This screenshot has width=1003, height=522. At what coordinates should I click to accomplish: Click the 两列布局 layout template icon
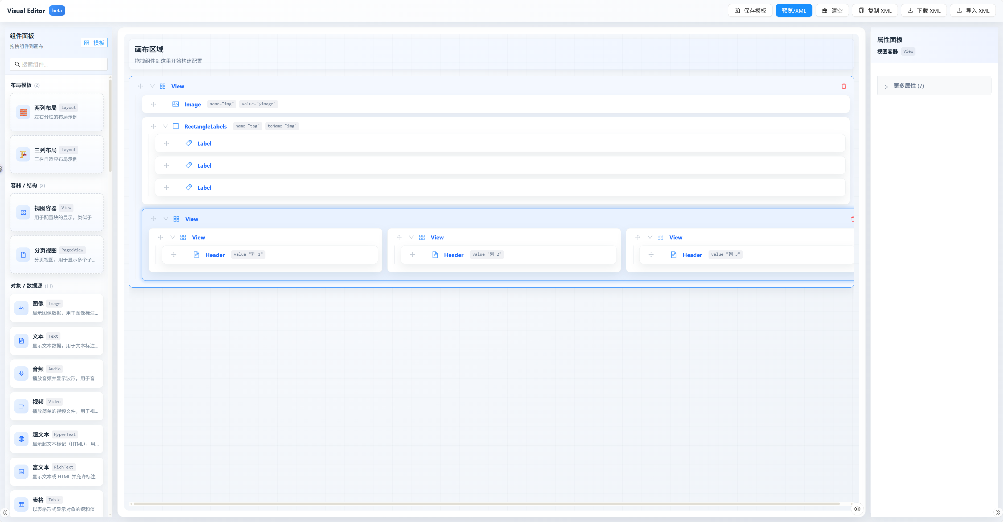[x=23, y=112]
